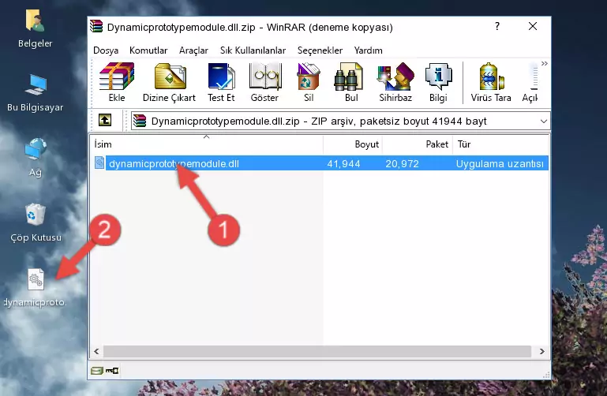Sort by the Boyut column header
Screen dimensions: 607x396
(x=353, y=144)
